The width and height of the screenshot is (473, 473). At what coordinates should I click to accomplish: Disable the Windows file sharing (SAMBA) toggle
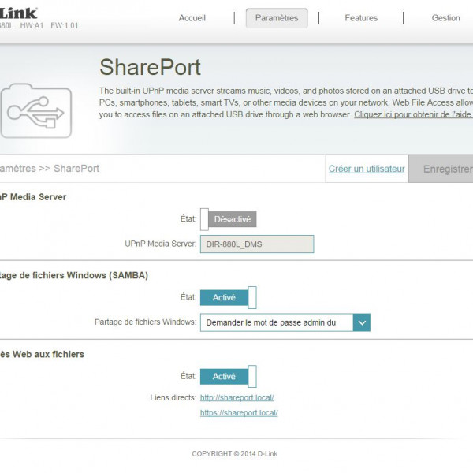229,298
